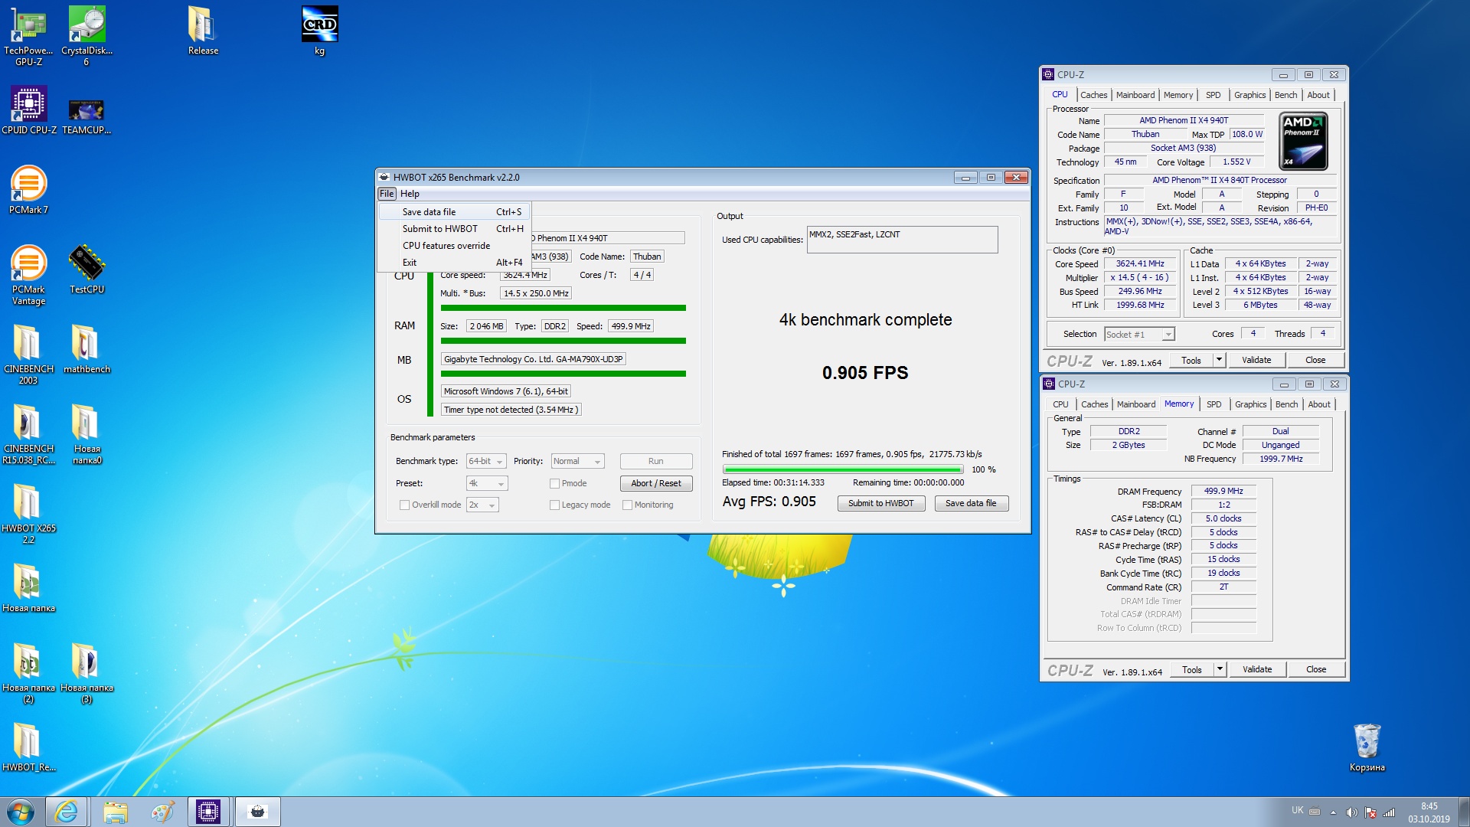Toggle the Overkill mode checkbox
The image size is (1470, 827).
click(x=404, y=505)
